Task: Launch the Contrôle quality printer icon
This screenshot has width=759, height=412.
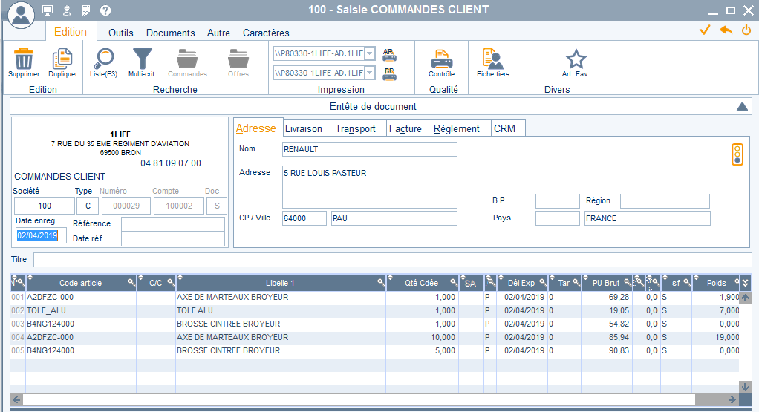Action: point(441,59)
